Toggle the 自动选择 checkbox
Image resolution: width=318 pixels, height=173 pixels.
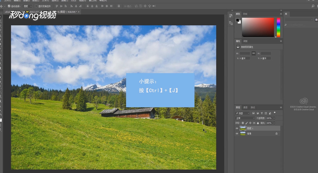[9, 6]
